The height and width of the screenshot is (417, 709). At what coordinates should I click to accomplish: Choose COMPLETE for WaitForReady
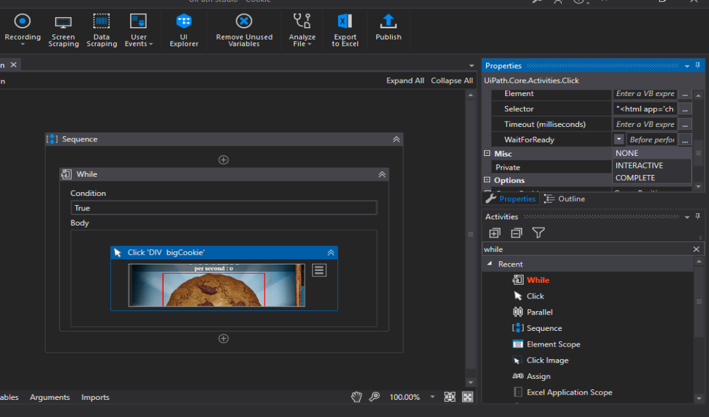[652, 178]
